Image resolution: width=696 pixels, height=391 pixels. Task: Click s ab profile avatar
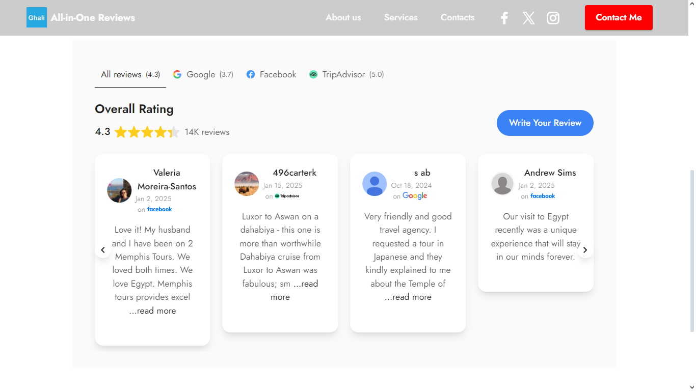pyautogui.click(x=374, y=184)
